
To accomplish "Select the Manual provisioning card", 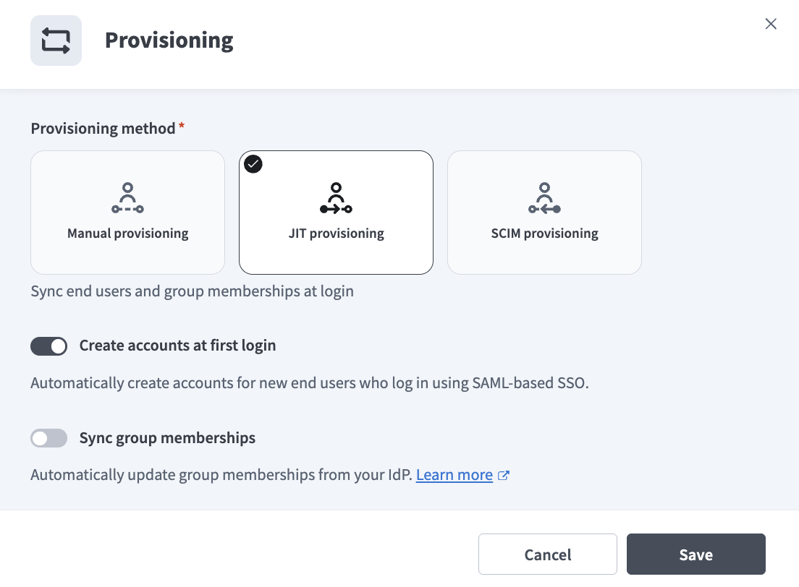I will point(127,213).
